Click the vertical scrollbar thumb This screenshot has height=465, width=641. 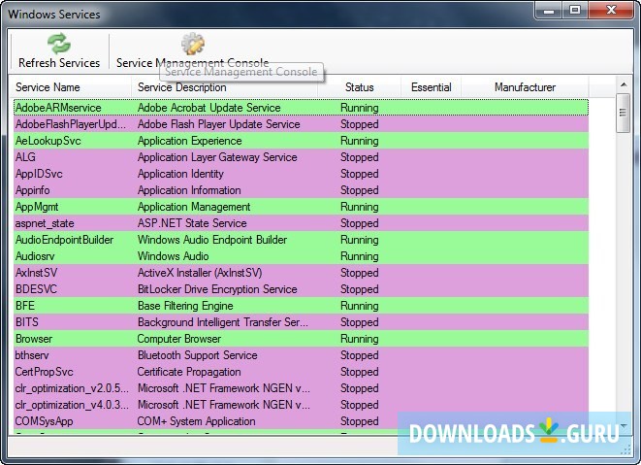click(623, 113)
